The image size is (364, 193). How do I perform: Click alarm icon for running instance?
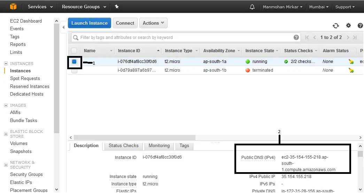351,62
